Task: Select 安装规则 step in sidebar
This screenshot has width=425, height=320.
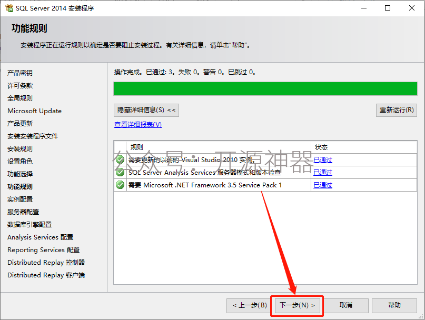Action: 20,149
